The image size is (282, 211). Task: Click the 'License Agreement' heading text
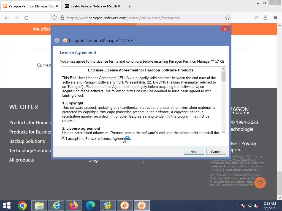[78, 52]
